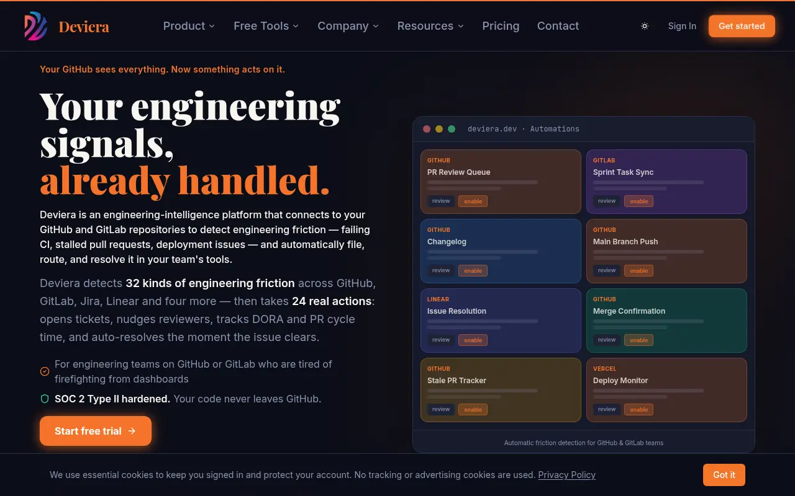Review the Main Branch Push card
This screenshot has height=496, width=795.
[x=607, y=270]
